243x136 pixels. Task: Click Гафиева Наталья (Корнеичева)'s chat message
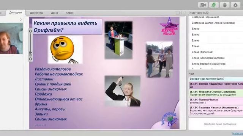point(216,110)
